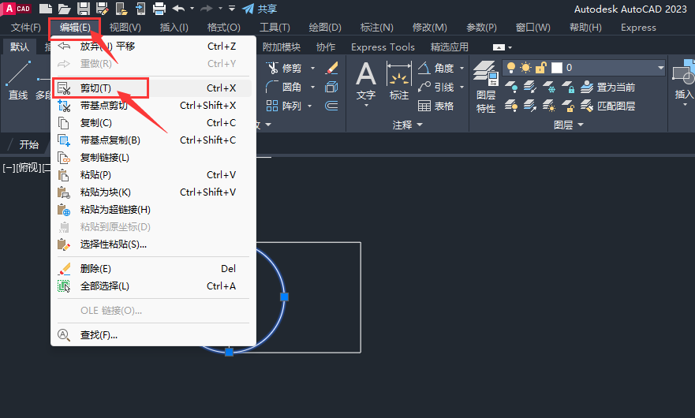Viewport: 695px width, 418px height.
Task: Click the Erase pencil-eraser icon in Modify panel
Action: [x=331, y=68]
